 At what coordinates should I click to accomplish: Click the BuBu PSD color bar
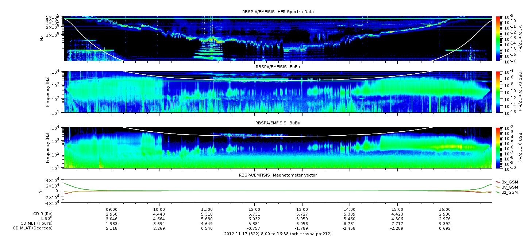498,148
